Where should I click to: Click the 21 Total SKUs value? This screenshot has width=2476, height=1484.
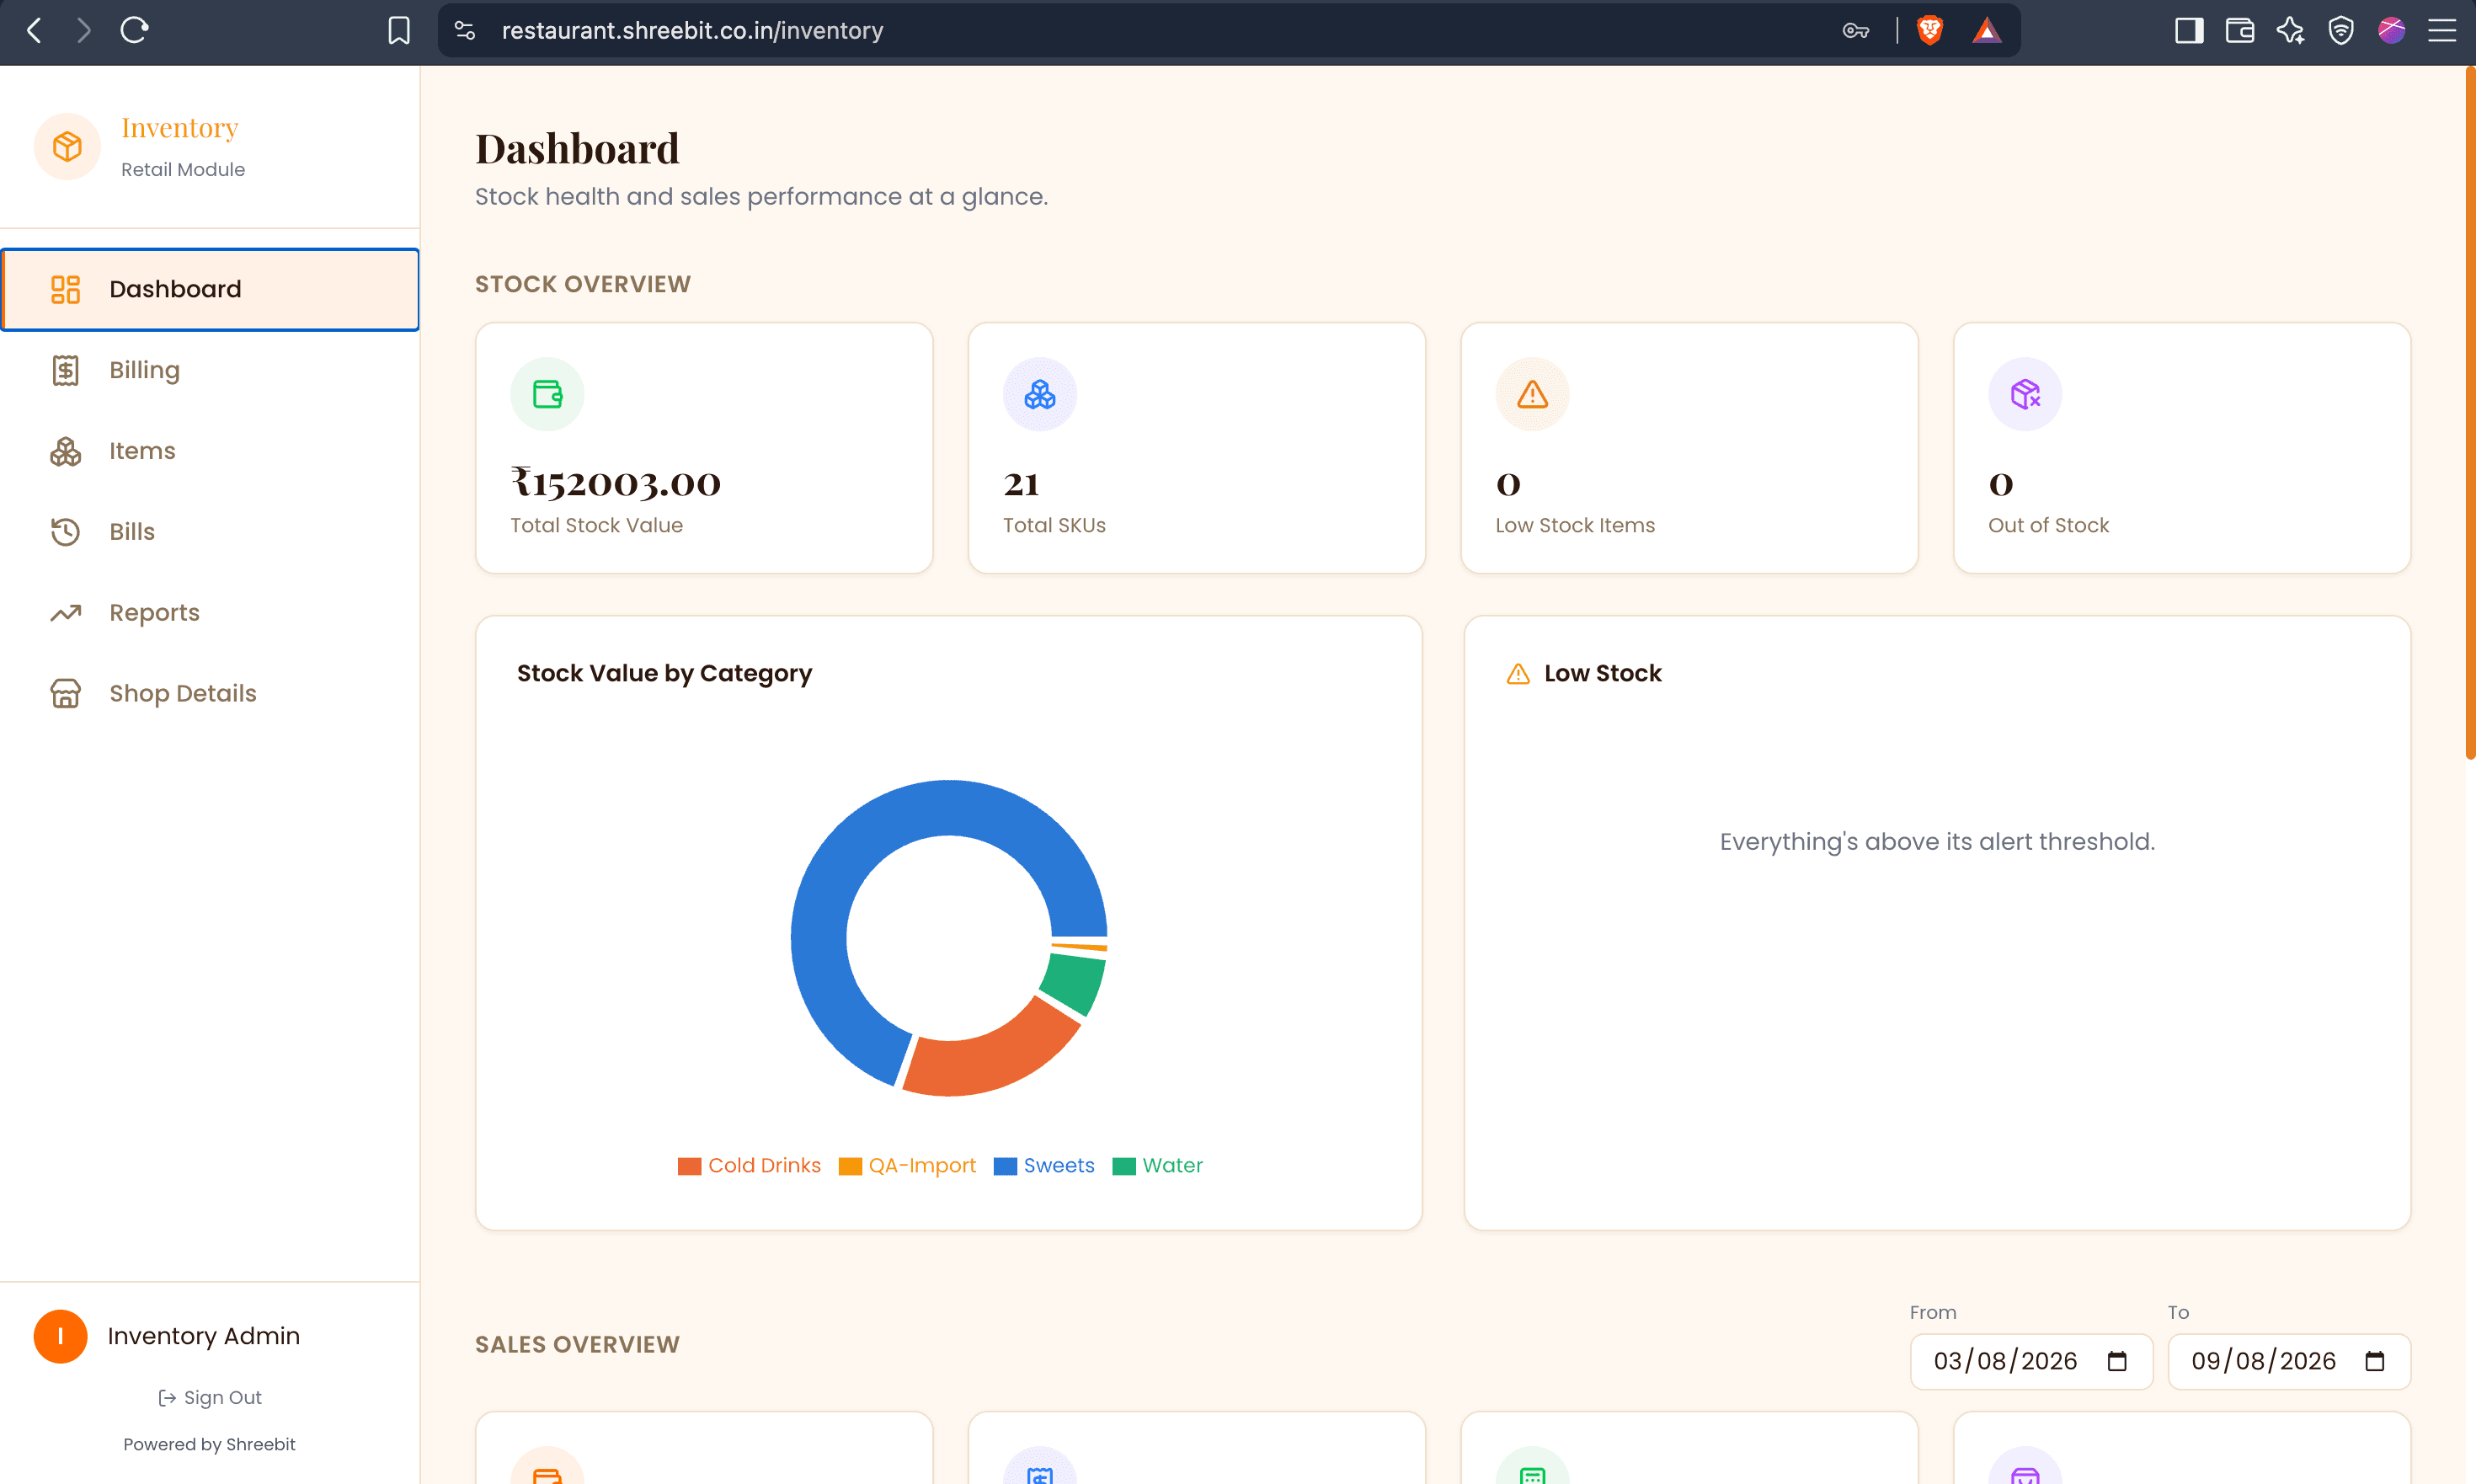point(1021,484)
